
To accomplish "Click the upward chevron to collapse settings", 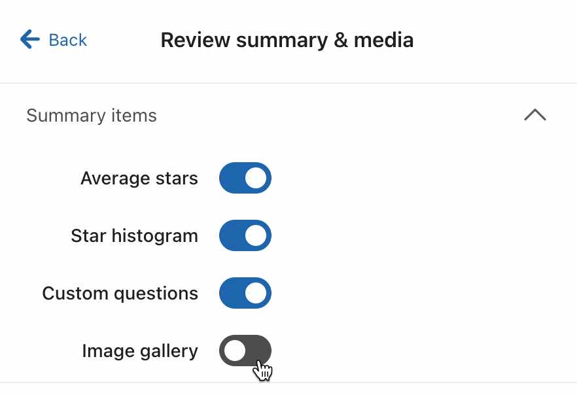I will [535, 115].
